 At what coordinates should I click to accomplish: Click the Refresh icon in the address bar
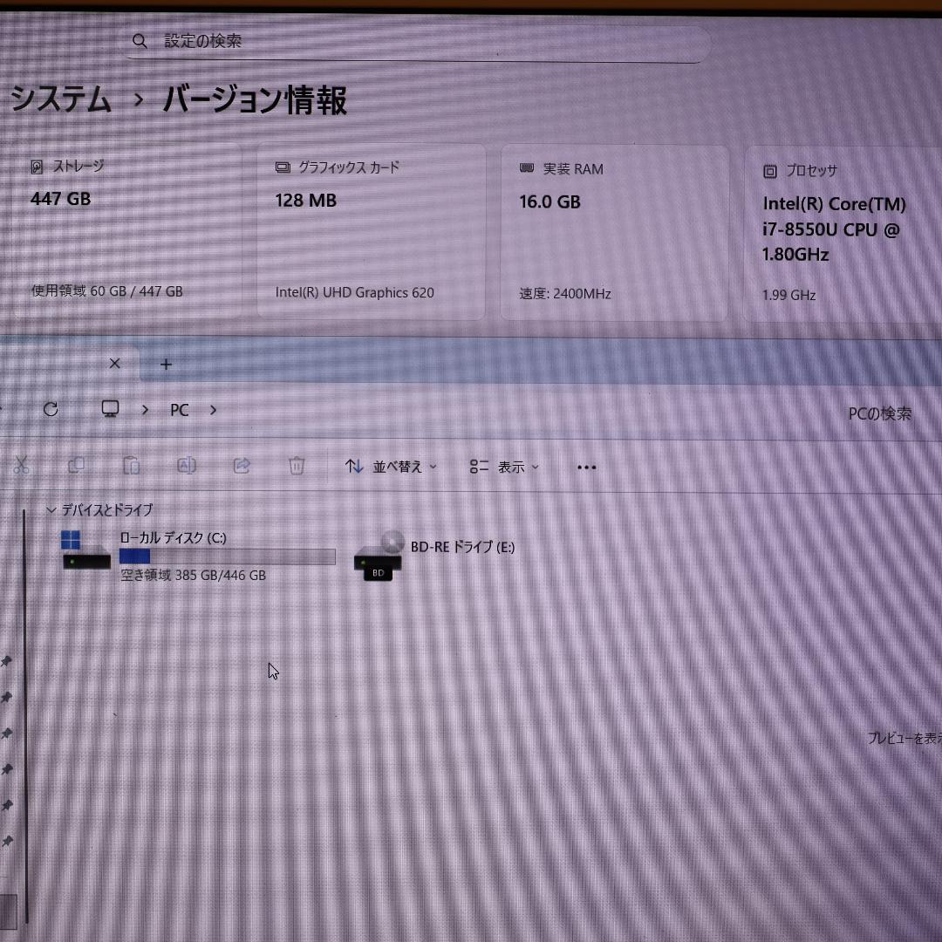pyautogui.click(x=51, y=409)
